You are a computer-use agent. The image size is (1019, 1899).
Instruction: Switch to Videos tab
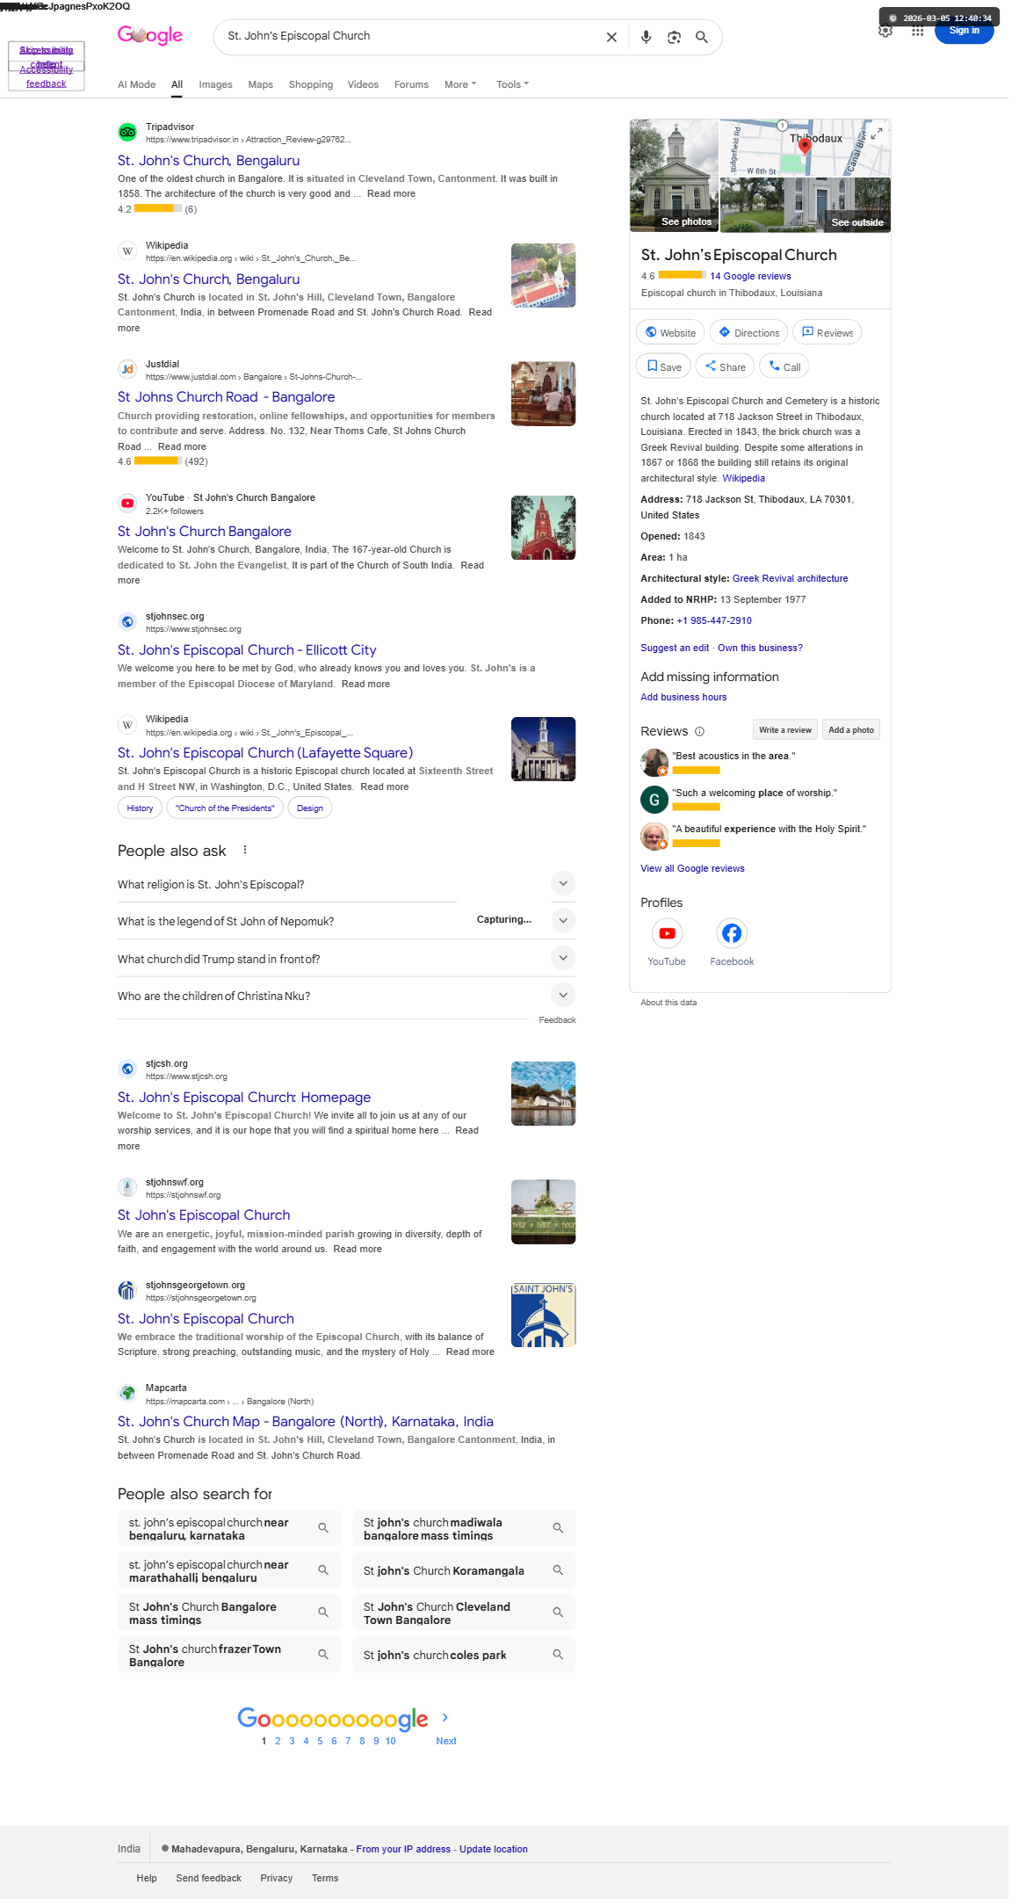pos(363,84)
